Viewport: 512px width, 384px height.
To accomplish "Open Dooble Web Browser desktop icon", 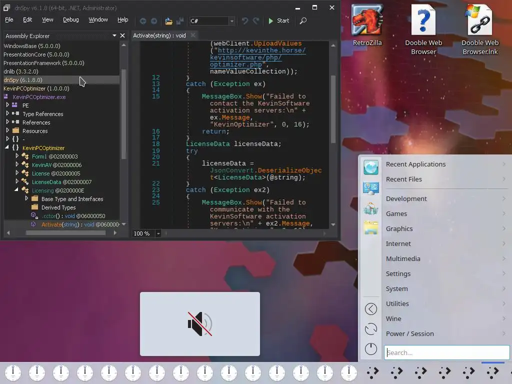I will [x=423, y=29].
